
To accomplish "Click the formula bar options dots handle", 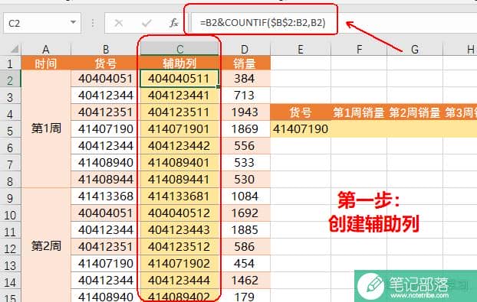I will (x=93, y=23).
